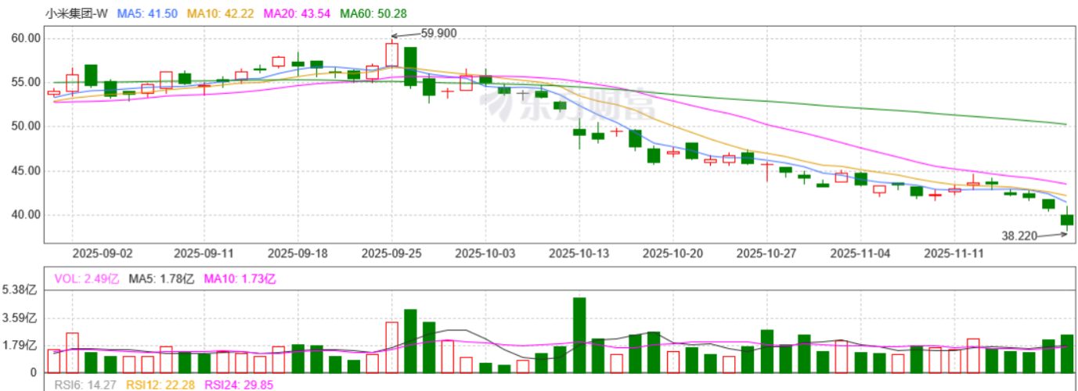
Task: Click the 2025-09-25 date label
Action: tap(391, 253)
